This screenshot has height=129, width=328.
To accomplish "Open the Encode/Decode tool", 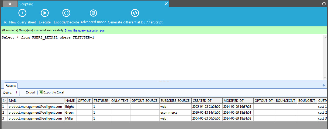I will pos(66,13).
